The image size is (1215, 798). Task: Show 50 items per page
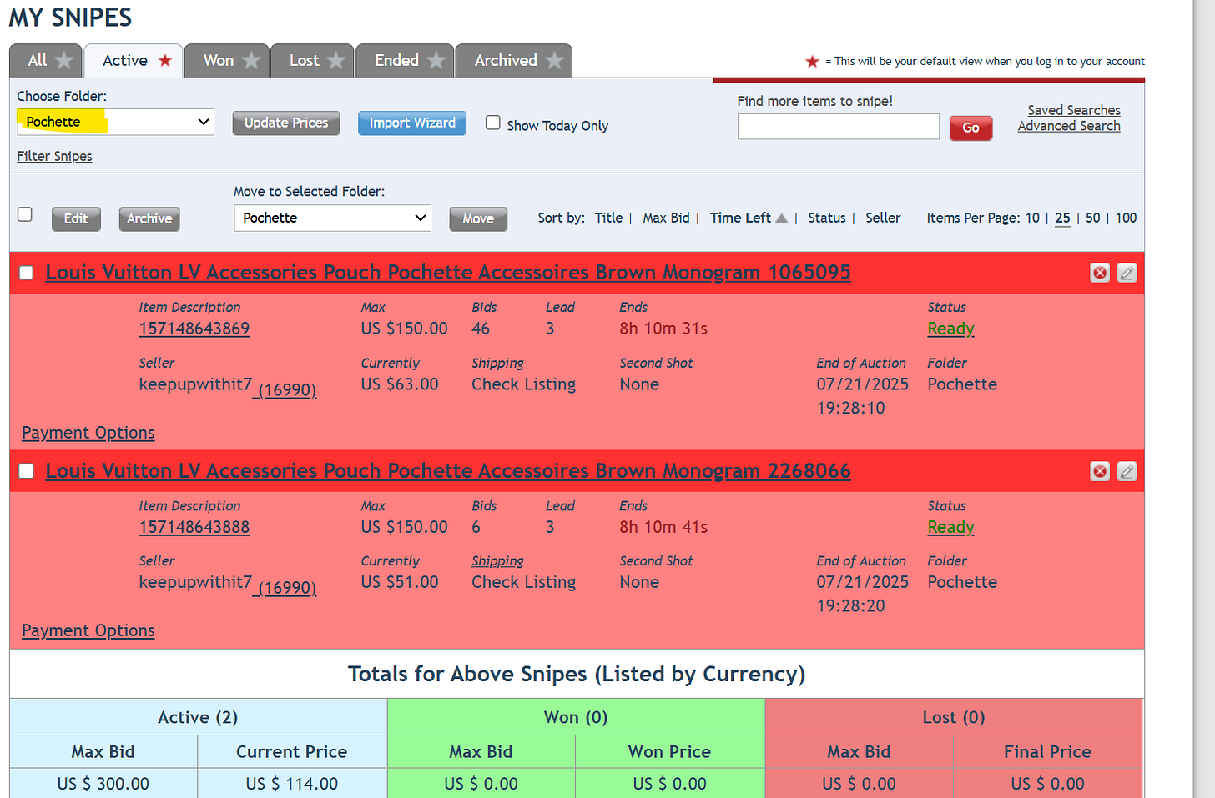[x=1093, y=218]
